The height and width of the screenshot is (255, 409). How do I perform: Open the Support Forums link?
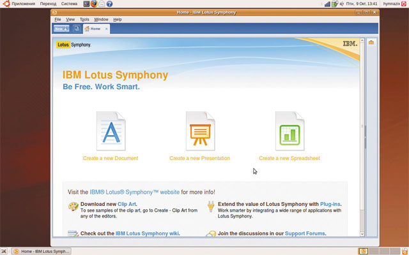click(x=305, y=233)
